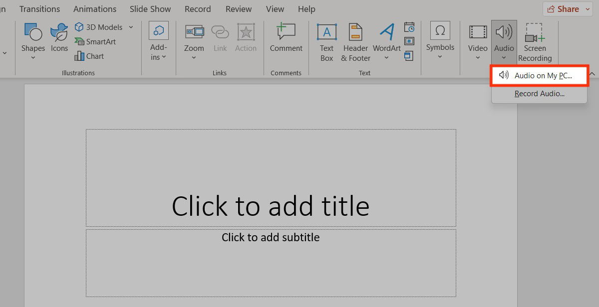Click the Insert Object icon
The height and width of the screenshot is (307, 599).
point(409,55)
